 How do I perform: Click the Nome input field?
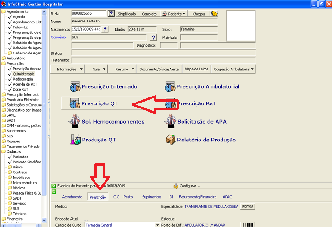[144, 21]
